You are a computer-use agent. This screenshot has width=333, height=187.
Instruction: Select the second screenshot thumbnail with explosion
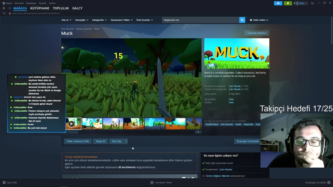[x=92, y=124]
